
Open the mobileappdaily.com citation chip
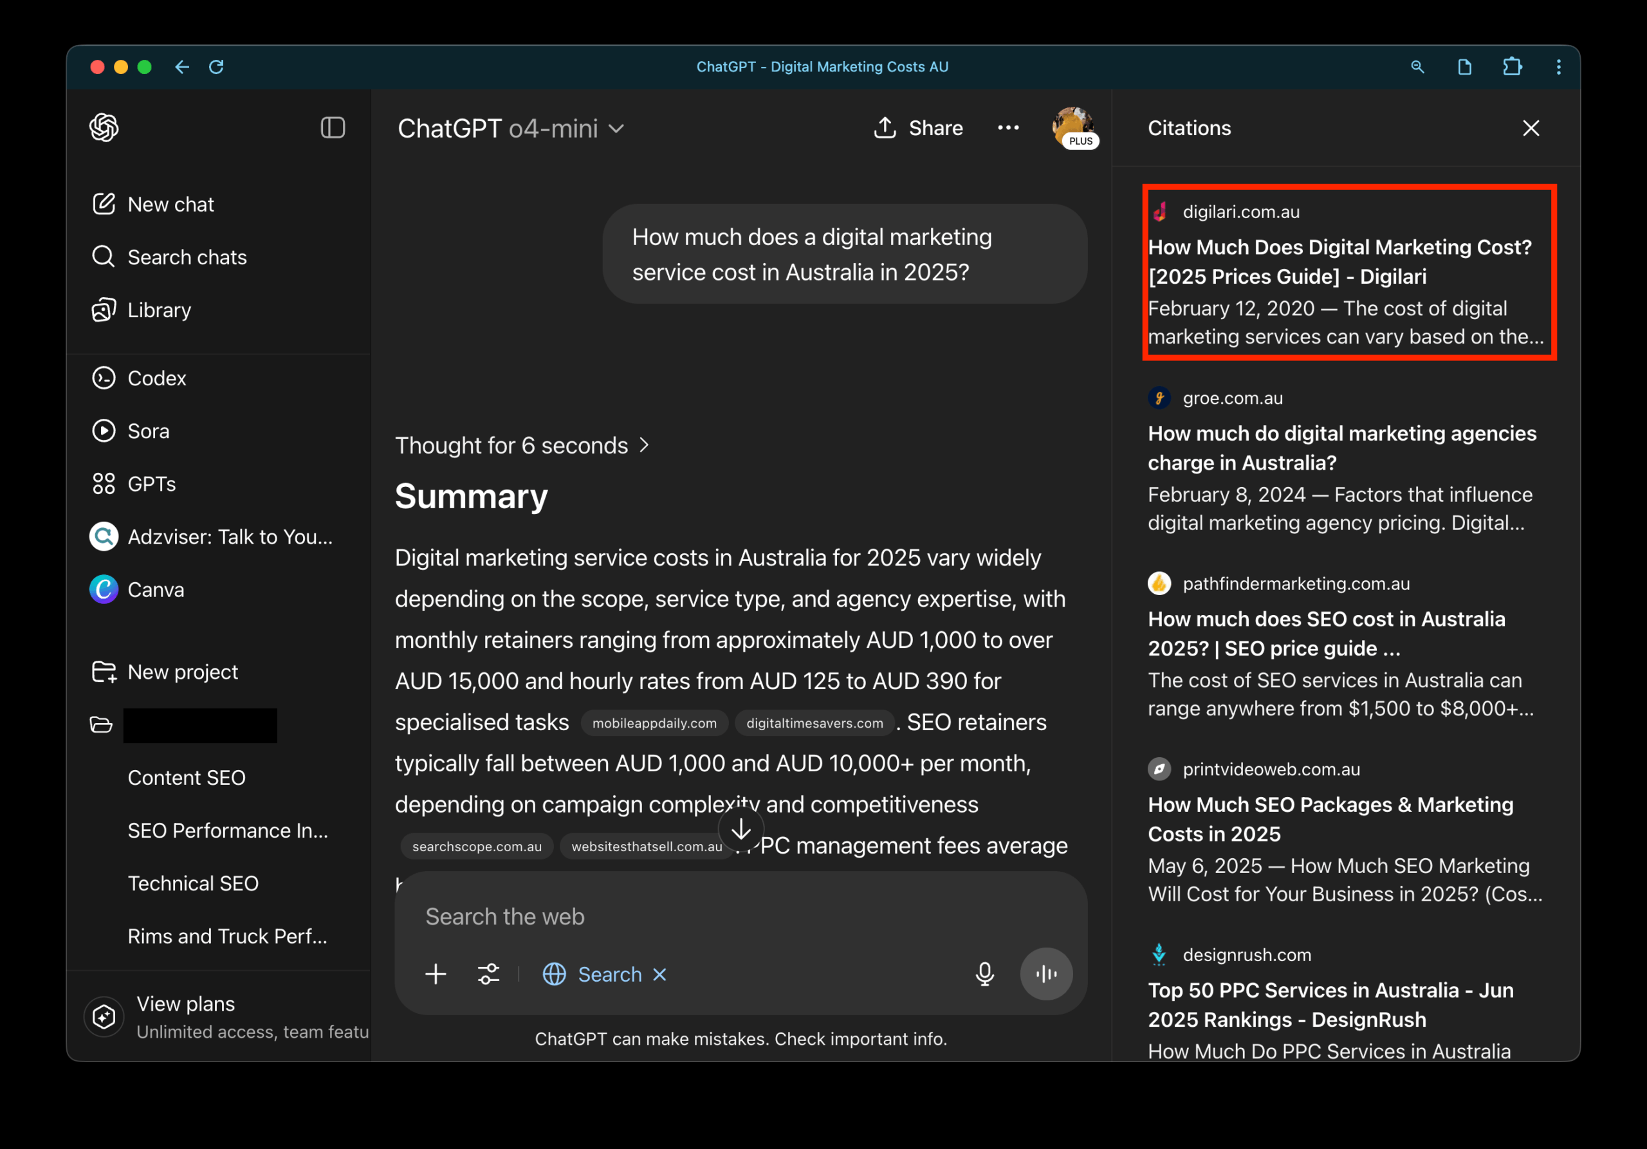tap(654, 723)
